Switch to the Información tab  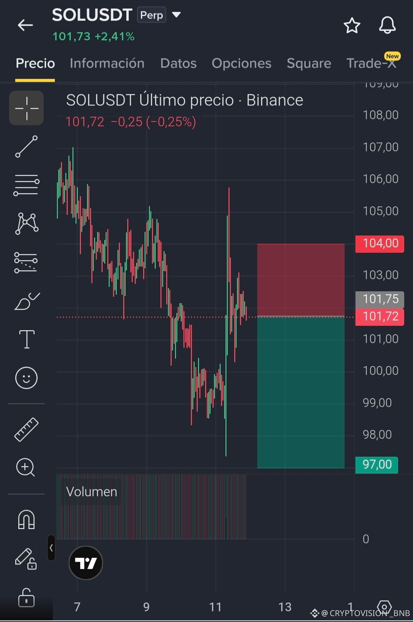(107, 63)
